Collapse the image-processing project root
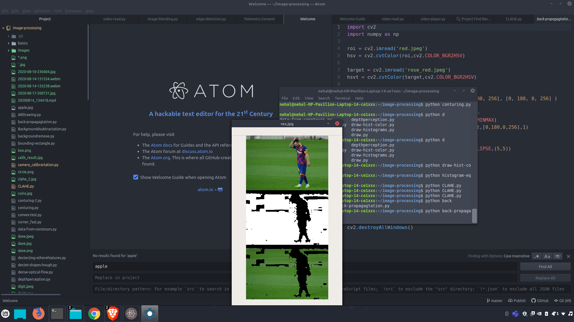Screen dimensions: 574x322 click(x=3, y=28)
